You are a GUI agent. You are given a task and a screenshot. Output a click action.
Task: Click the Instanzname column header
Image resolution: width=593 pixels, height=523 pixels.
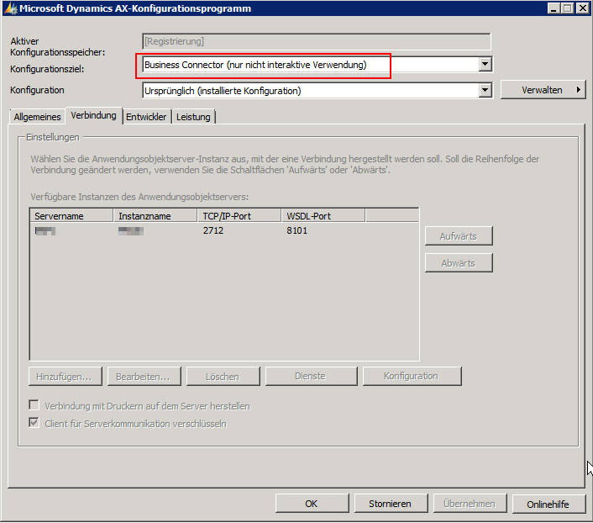click(x=155, y=216)
